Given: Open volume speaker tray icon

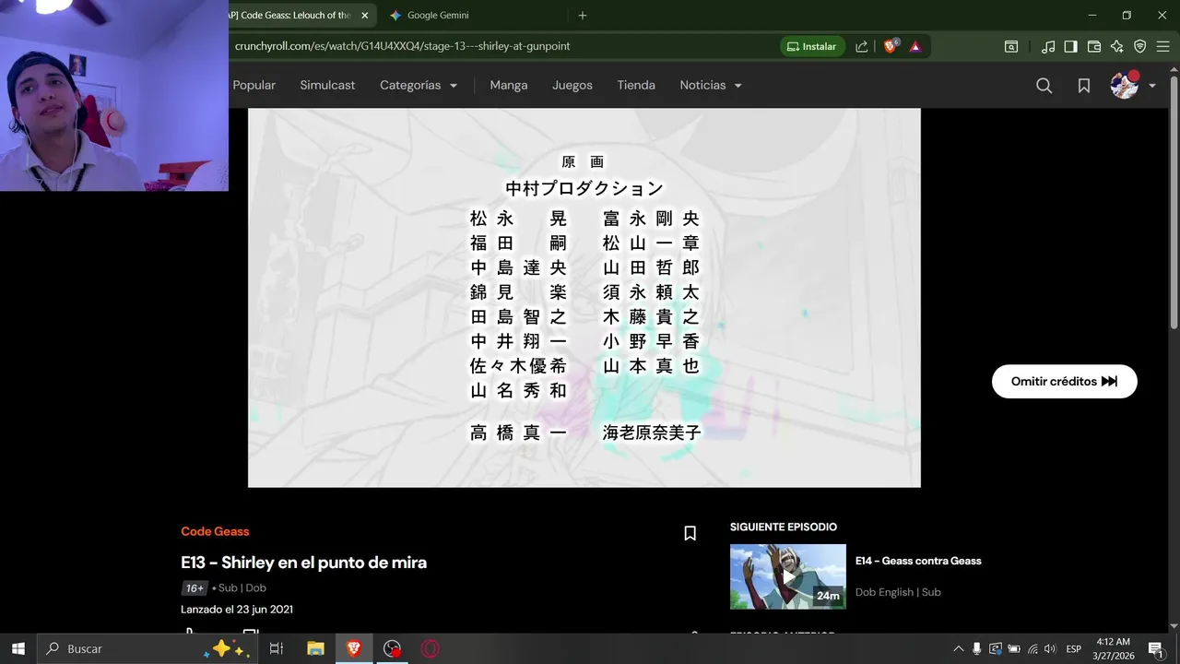Looking at the screenshot, I should (x=1050, y=648).
